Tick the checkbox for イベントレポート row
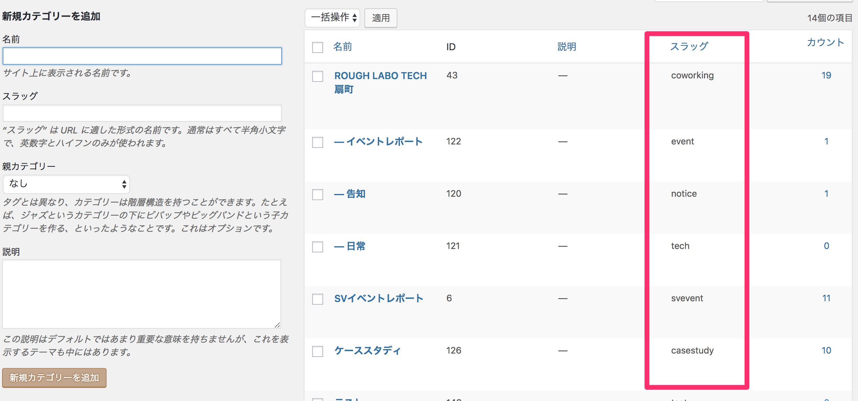The width and height of the screenshot is (858, 401). coord(318,142)
